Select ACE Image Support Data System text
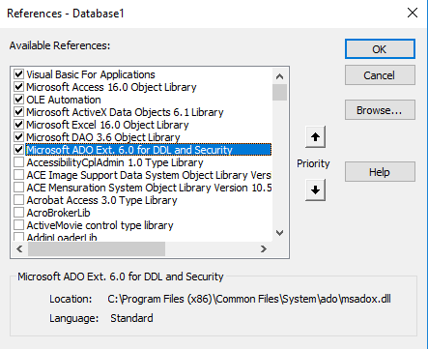Viewport: 428px width, 349px height. click(x=149, y=175)
